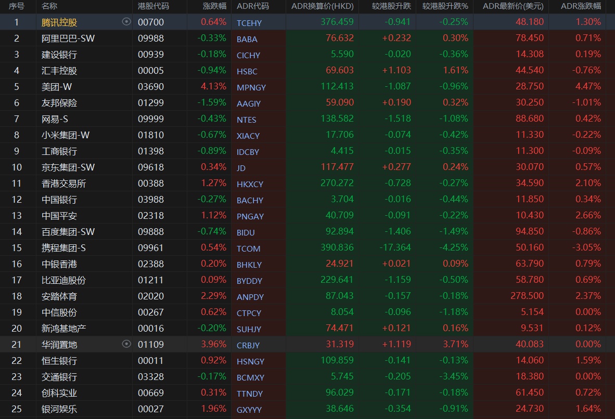This screenshot has width=615, height=419.
Task: Open the BABA ADR code link
Action: (247, 39)
